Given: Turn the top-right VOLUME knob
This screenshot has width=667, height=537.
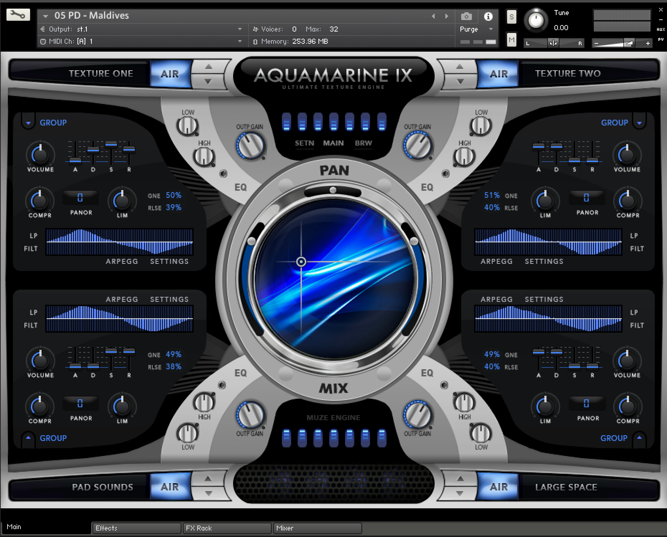Looking at the screenshot, I should [x=627, y=155].
